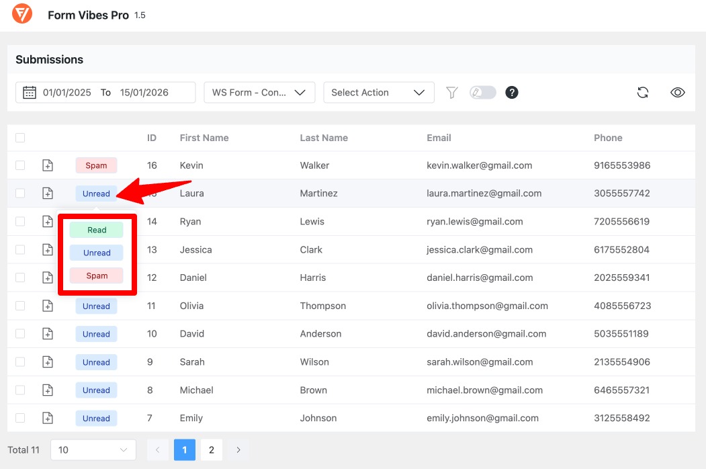
Task: Click the next page arrow
Action: tap(238, 450)
